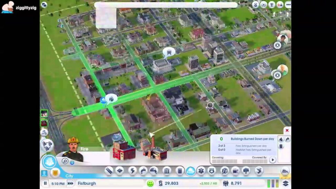
Task: Increase game speed with fast-forward arrows
Action: pyautogui.click(x=70, y=183)
